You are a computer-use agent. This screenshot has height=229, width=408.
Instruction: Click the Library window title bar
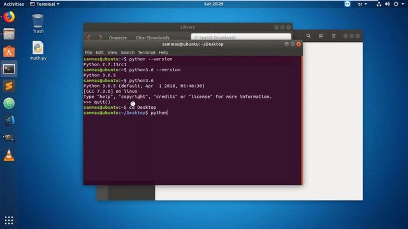coord(187,27)
